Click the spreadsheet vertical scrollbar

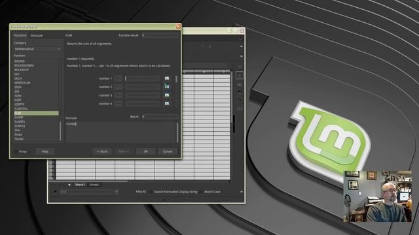(x=231, y=97)
